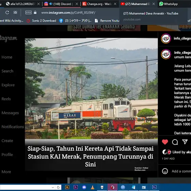The width and height of the screenshot is (191, 191).
Task: Open the blue paper-sheet taskbar app
Action: point(133,187)
